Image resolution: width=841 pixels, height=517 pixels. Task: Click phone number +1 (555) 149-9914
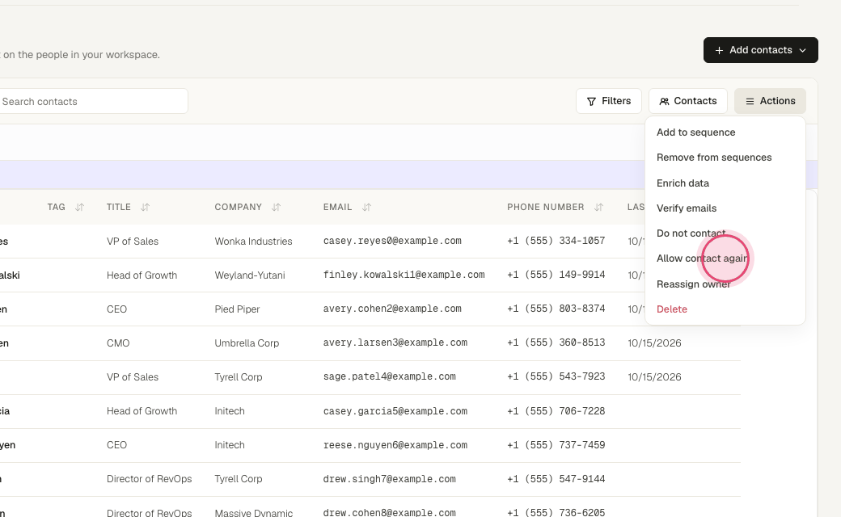556,275
